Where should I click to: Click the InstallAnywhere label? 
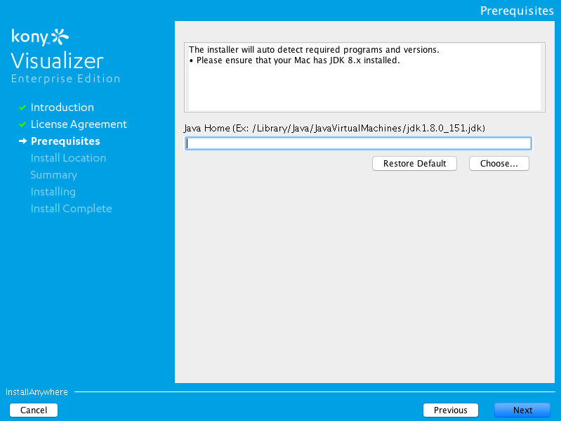(x=37, y=392)
